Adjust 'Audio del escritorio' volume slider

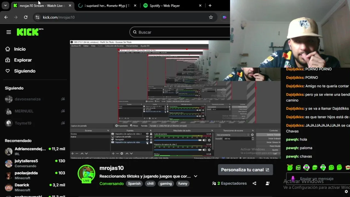(178, 140)
